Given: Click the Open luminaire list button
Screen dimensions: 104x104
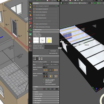Looking at the screenshot, I should pyautogui.click(x=54, y=53).
